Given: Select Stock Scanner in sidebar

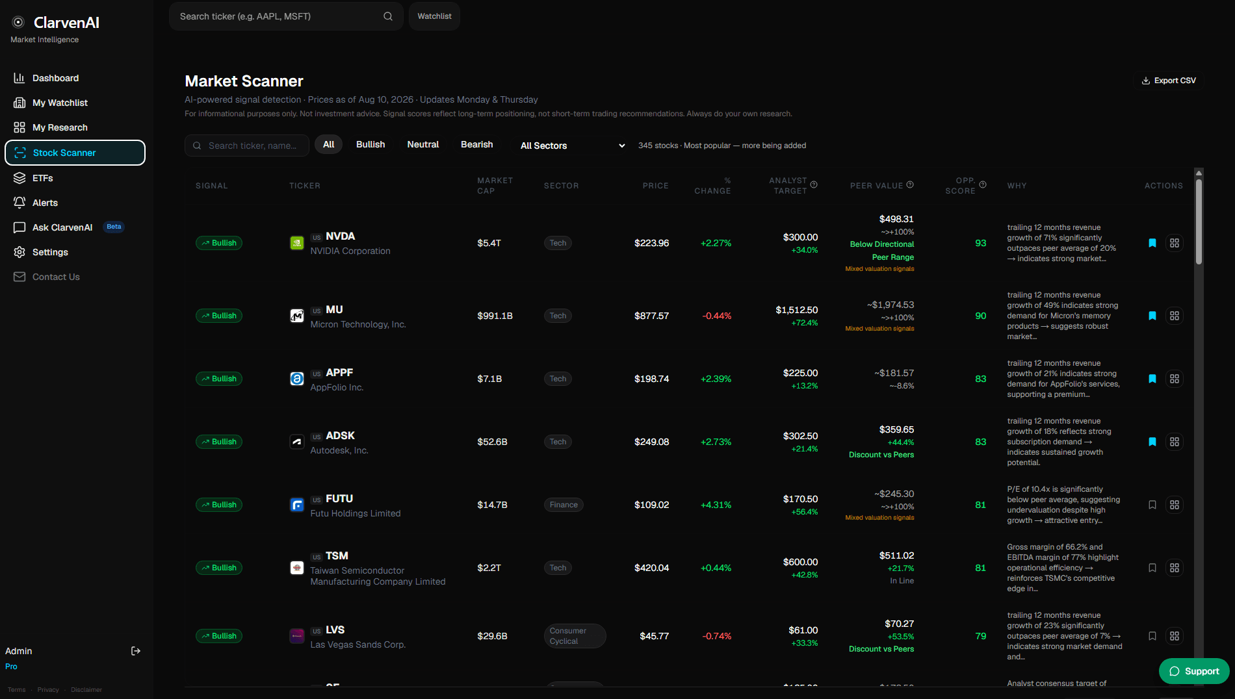Looking at the screenshot, I should pyautogui.click(x=75, y=153).
